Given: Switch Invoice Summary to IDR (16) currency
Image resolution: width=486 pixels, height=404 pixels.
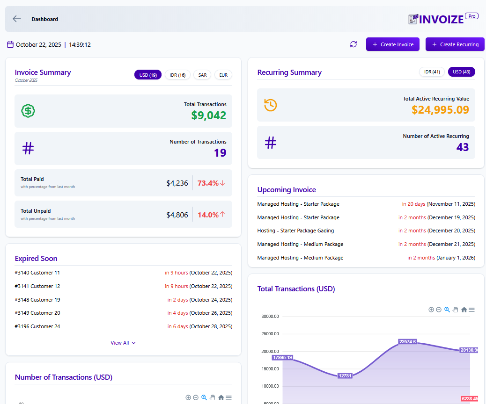Looking at the screenshot, I should pos(177,74).
